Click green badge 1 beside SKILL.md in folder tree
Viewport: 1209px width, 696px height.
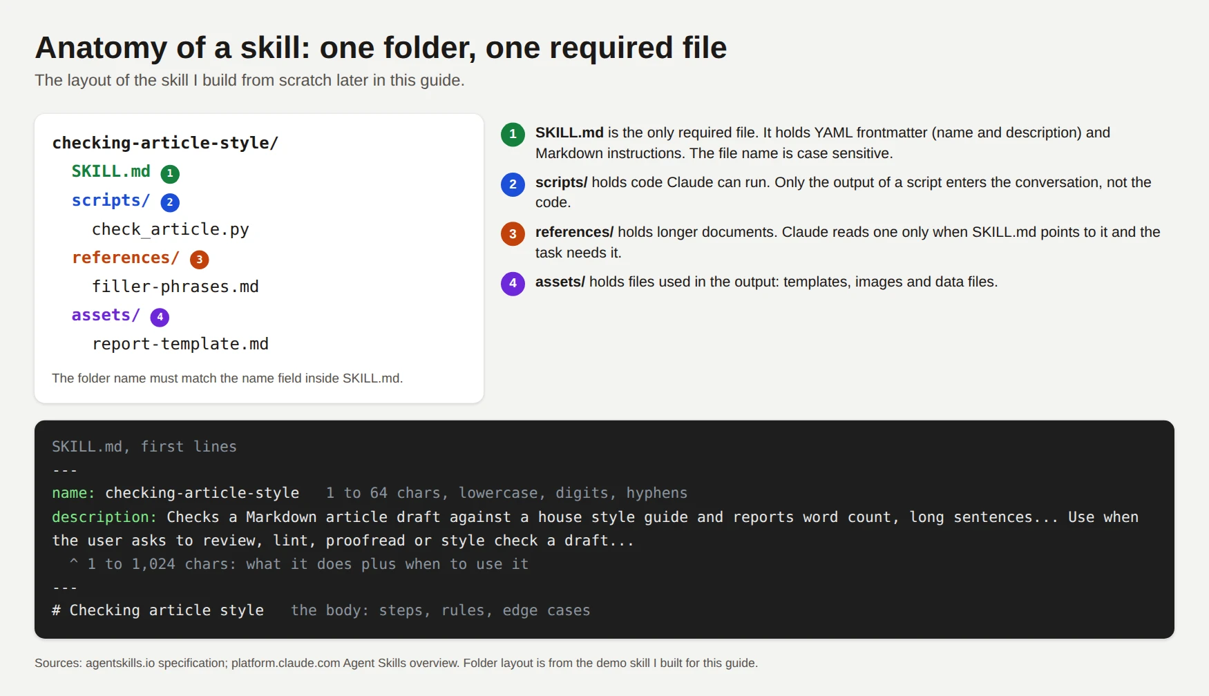click(170, 174)
